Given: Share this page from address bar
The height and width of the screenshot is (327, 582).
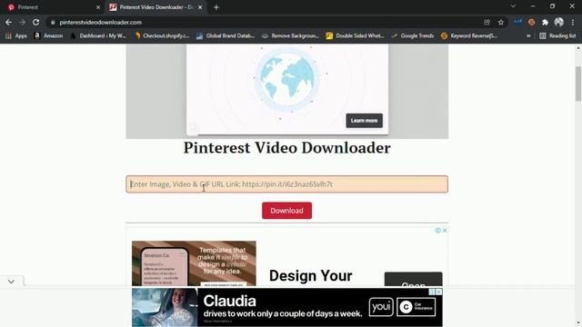Looking at the screenshot, I should [487, 22].
